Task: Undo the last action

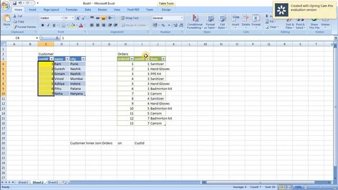Action: click(20, 3)
